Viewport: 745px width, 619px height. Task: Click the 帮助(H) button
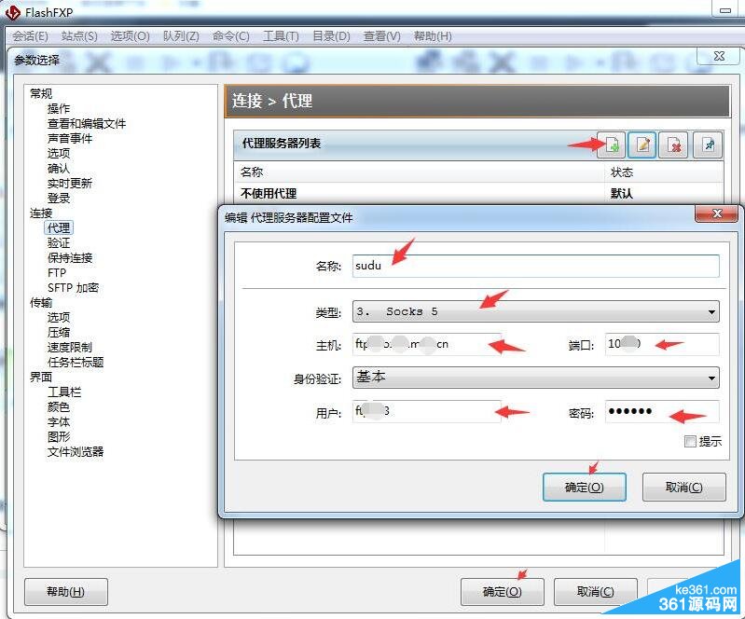65,591
